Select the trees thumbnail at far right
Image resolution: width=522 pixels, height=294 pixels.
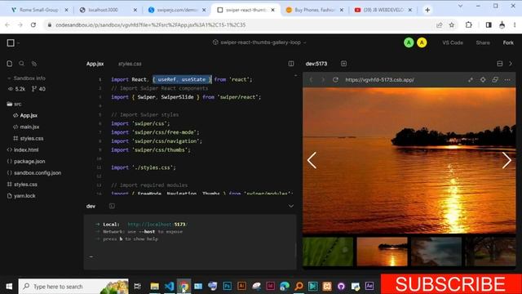click(x=490, y=252)
